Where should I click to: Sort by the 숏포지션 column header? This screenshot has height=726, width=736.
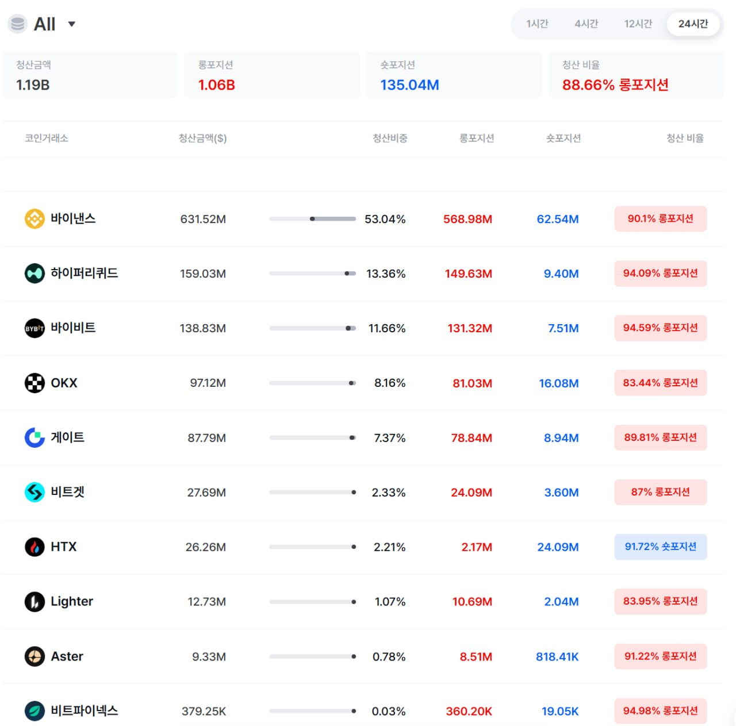click(x=563, y=139)
